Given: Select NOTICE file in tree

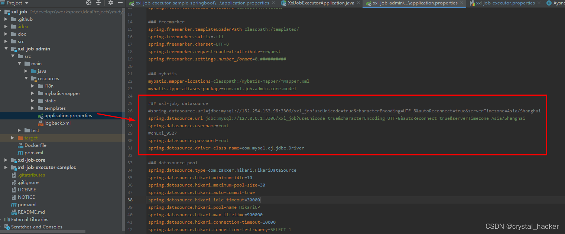Looking at the screenshot, I should (x=26, y=197).
